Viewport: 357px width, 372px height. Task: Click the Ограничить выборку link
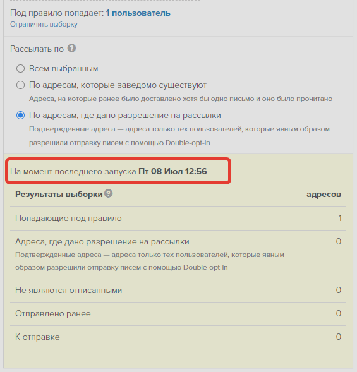[x=44, y=24]
